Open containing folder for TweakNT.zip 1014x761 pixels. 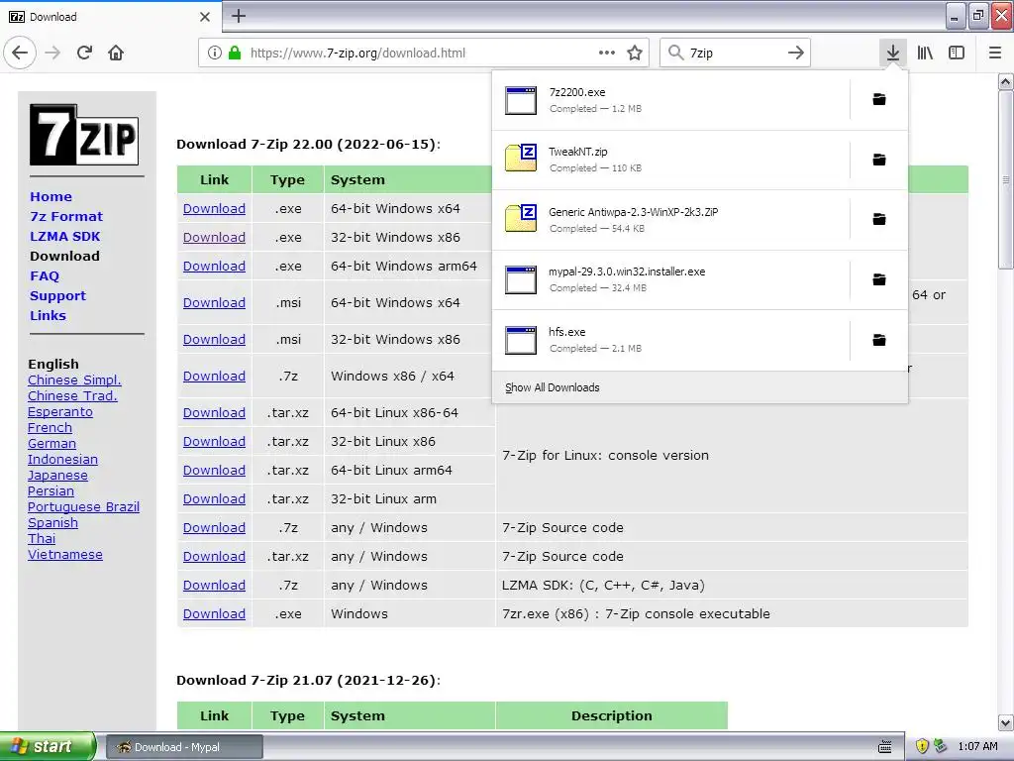(x=879, y=160)
